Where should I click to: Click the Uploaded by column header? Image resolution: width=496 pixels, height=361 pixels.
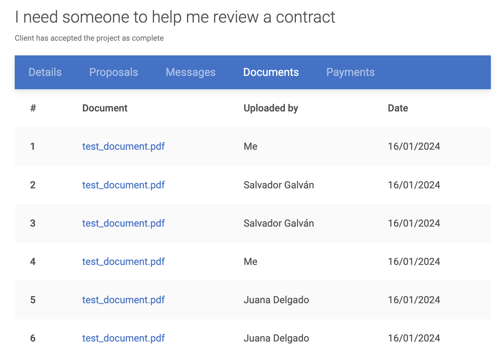pyautogui.click(x=271, y=108)
